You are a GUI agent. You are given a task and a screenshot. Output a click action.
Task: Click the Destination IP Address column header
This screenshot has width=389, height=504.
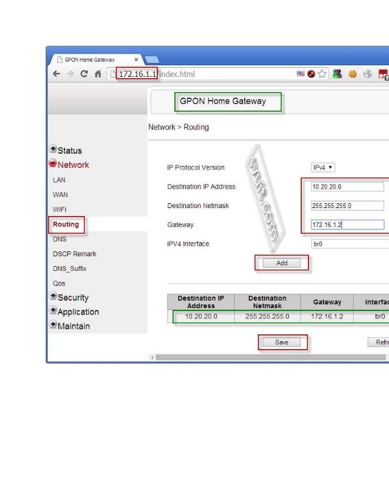tap(201, 302)
